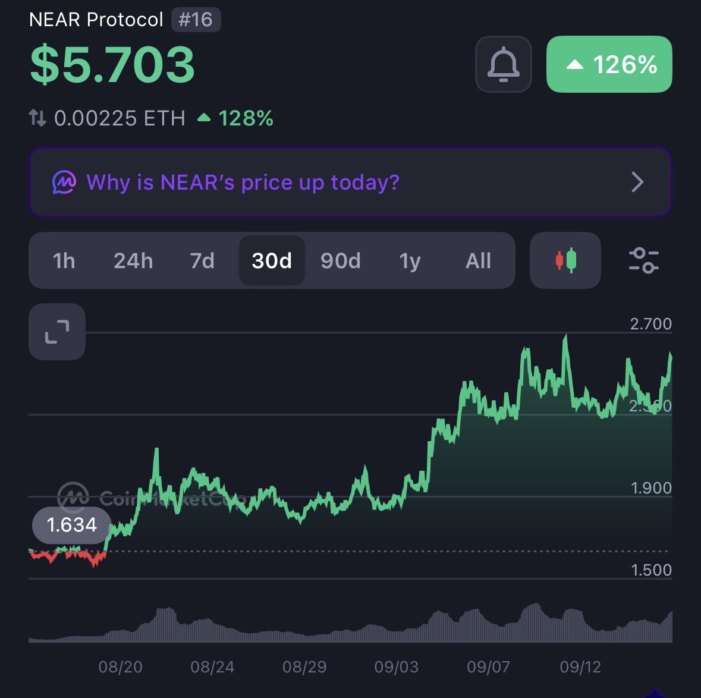The image size is (701, 698).
Task: Open the AI chat bubble icon
Action: click(64, 182)
